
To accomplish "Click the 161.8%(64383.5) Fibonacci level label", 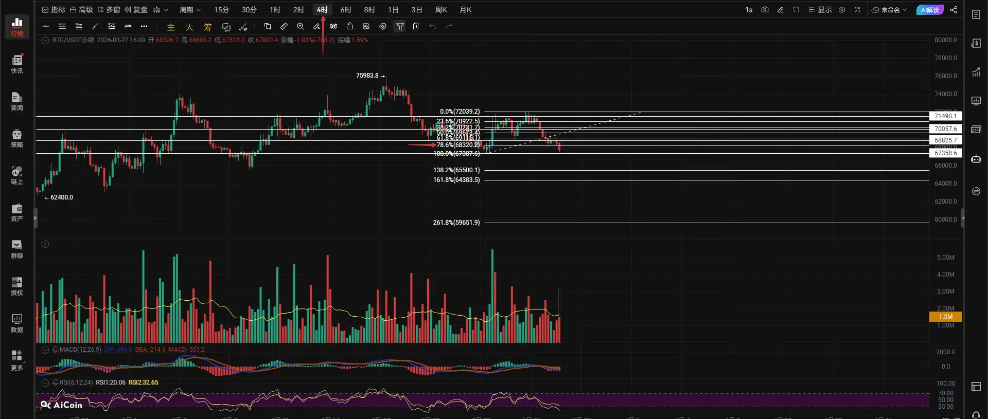I will (456, 180).
